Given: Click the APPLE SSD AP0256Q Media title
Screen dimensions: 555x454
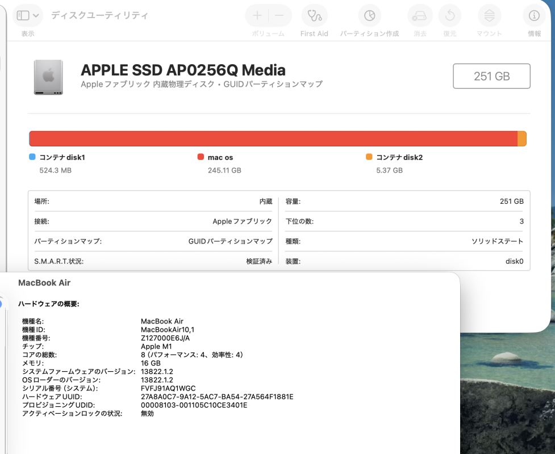Looking at the screenshot, I should pos(183,70).
